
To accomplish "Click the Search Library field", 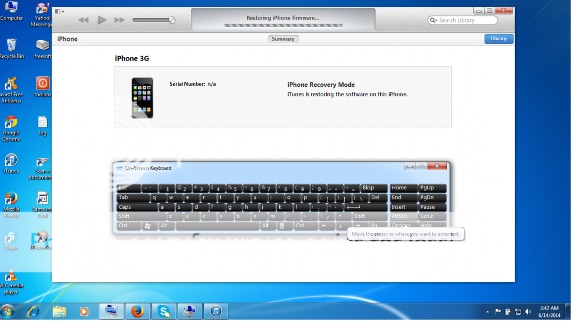I will [x=466, y=20].
